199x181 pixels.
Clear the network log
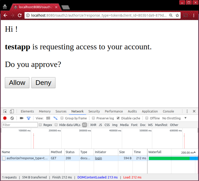[12, 118]
